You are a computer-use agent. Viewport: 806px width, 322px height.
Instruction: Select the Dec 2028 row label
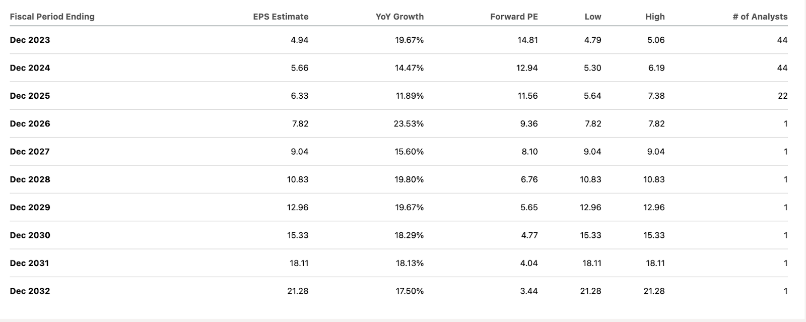(x=30, y=179)
